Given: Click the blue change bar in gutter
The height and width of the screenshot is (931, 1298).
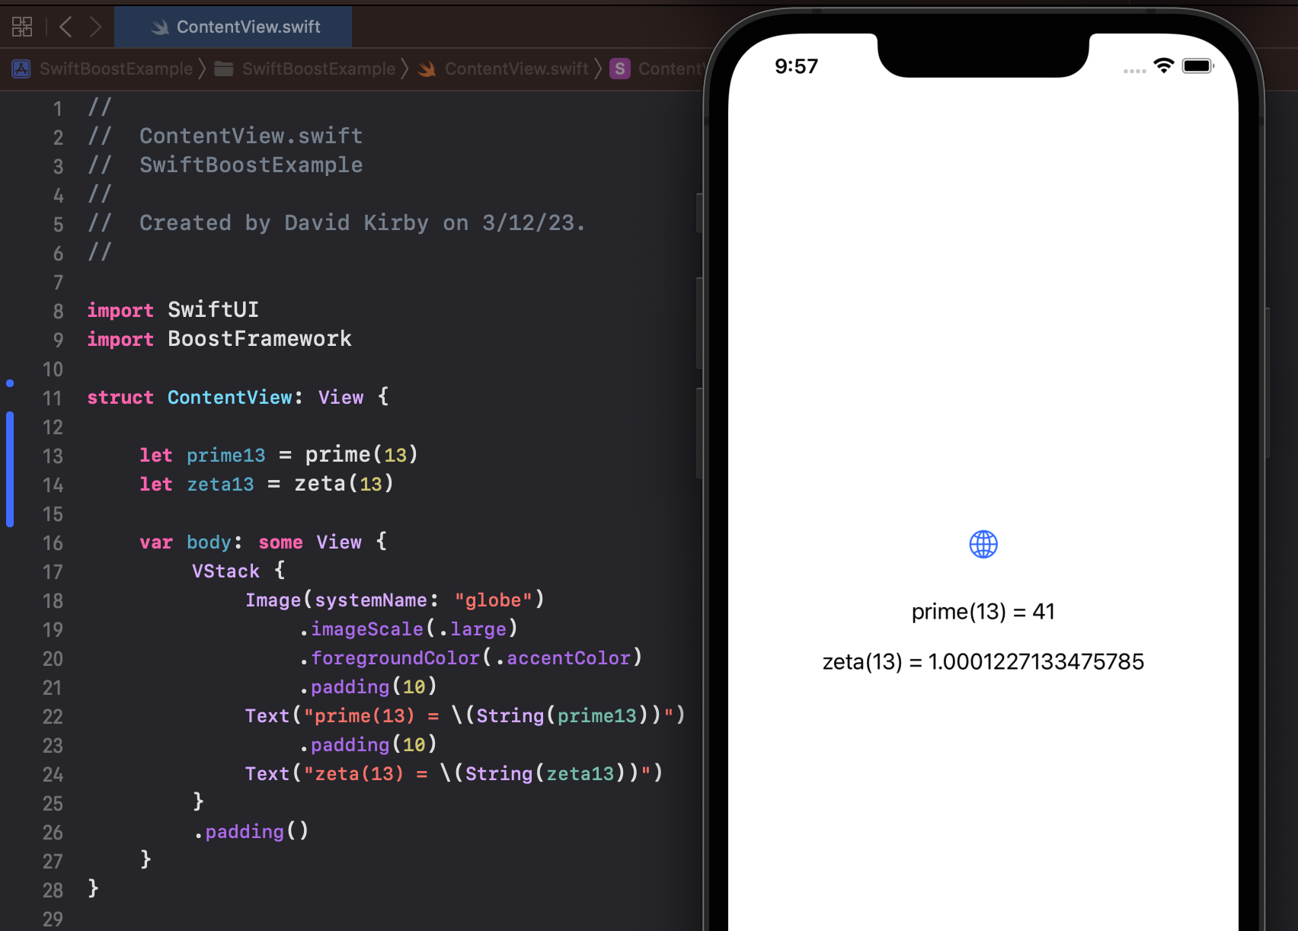Looking at the screenshot, I should point(10,469).
